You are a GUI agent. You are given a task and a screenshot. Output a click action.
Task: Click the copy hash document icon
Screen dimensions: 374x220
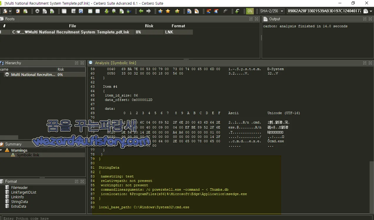tap(365, 11)
